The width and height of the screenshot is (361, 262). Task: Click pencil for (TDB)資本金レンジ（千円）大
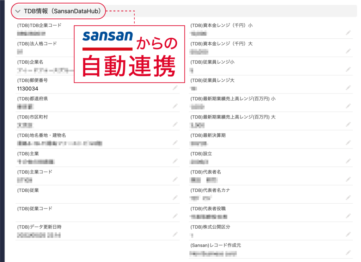pos(348,51)
